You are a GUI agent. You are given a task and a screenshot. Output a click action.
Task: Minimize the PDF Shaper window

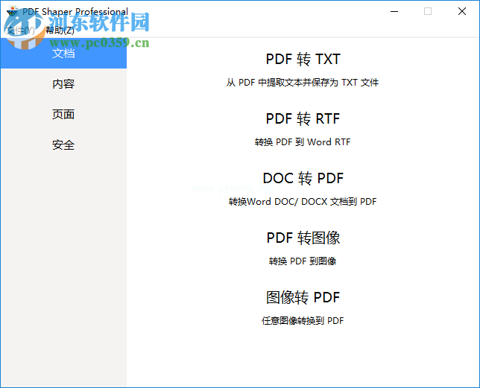[x=394, y=12]
